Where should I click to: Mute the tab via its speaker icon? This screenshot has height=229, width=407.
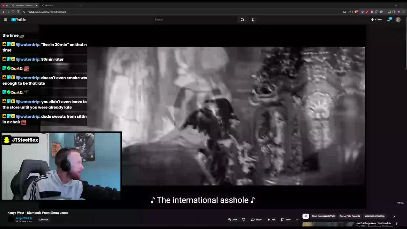(x=7, y=5)
